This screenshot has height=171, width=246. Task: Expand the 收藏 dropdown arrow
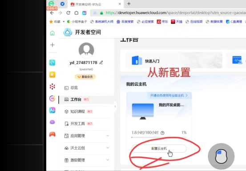(64, 22)
